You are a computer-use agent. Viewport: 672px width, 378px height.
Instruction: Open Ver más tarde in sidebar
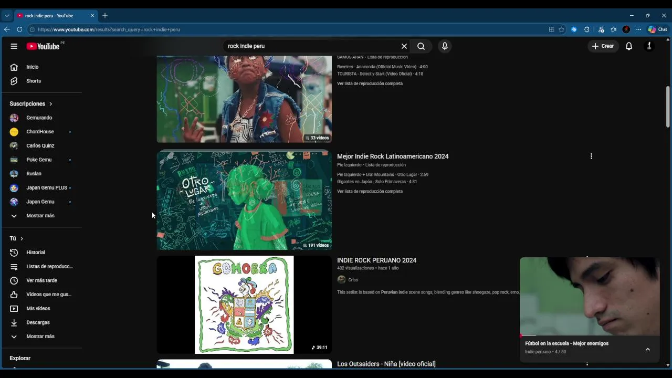[42, 280]
